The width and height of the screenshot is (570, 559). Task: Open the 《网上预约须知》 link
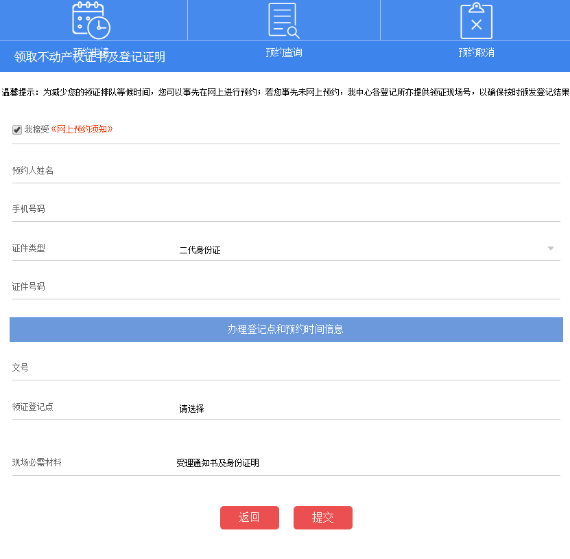(x=82, y=129)
